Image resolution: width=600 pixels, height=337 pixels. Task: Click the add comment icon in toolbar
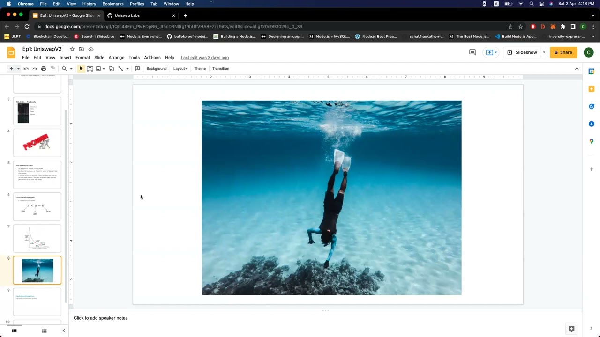pyautogui.click(x=137, y=69)
